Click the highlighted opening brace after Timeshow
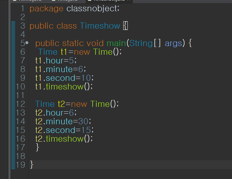 tap(125, 26)
